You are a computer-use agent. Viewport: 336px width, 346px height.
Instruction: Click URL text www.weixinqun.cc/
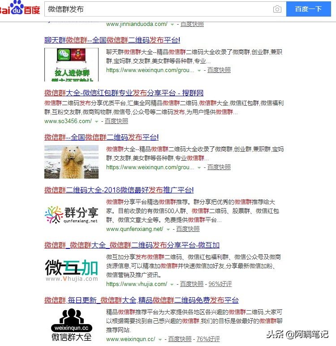(x=131, y=339)
